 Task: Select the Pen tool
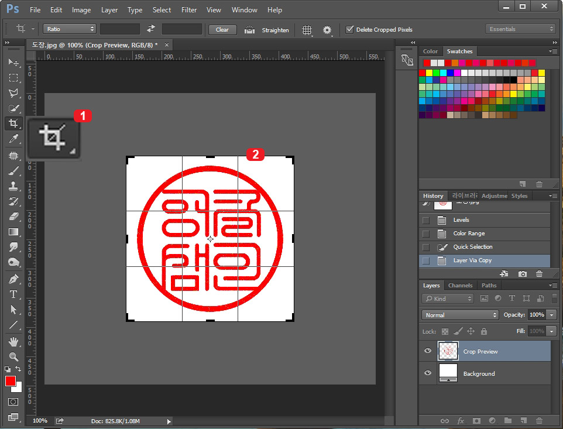click(13, 279)
